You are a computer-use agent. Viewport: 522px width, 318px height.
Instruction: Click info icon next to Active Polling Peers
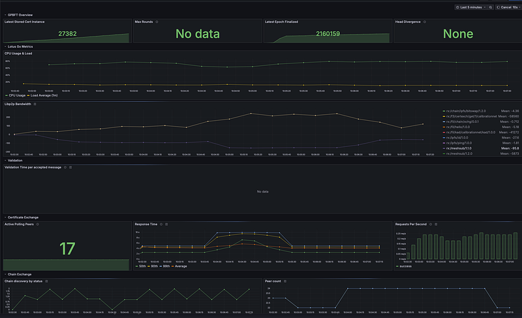[x=38, y=224]
